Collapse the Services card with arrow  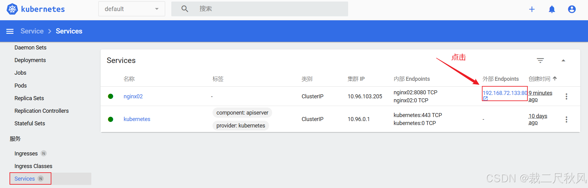(563, 61)
